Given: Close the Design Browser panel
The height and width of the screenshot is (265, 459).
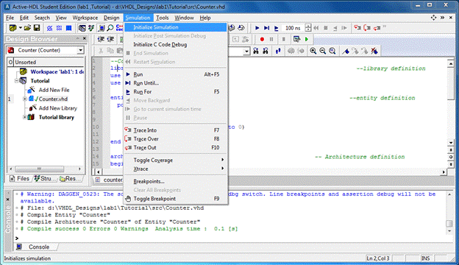Looking at the screenshot, I should 85,38.
